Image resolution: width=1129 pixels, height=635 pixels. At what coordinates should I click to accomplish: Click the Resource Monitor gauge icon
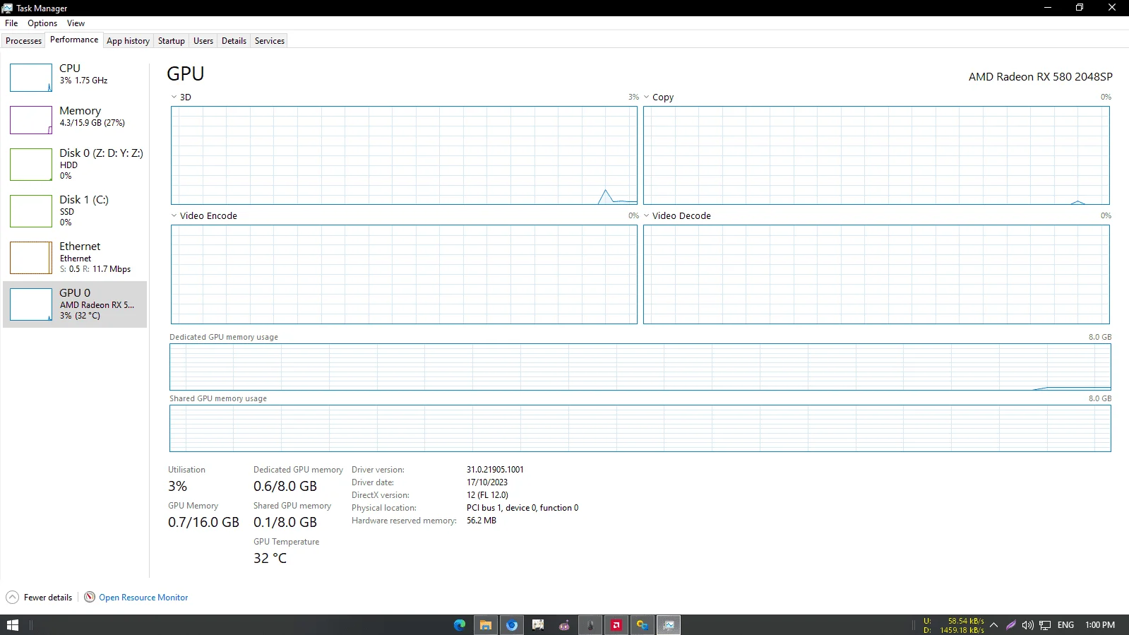tap(90, 598)
